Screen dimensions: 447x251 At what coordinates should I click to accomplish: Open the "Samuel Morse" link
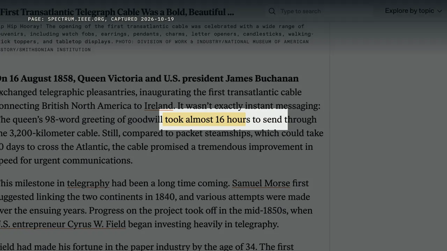pyautogui.click(x=261, y=183)
